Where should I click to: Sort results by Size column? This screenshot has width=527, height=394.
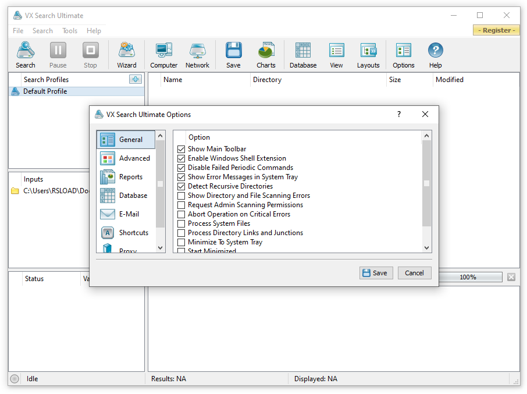click(410, 80)
